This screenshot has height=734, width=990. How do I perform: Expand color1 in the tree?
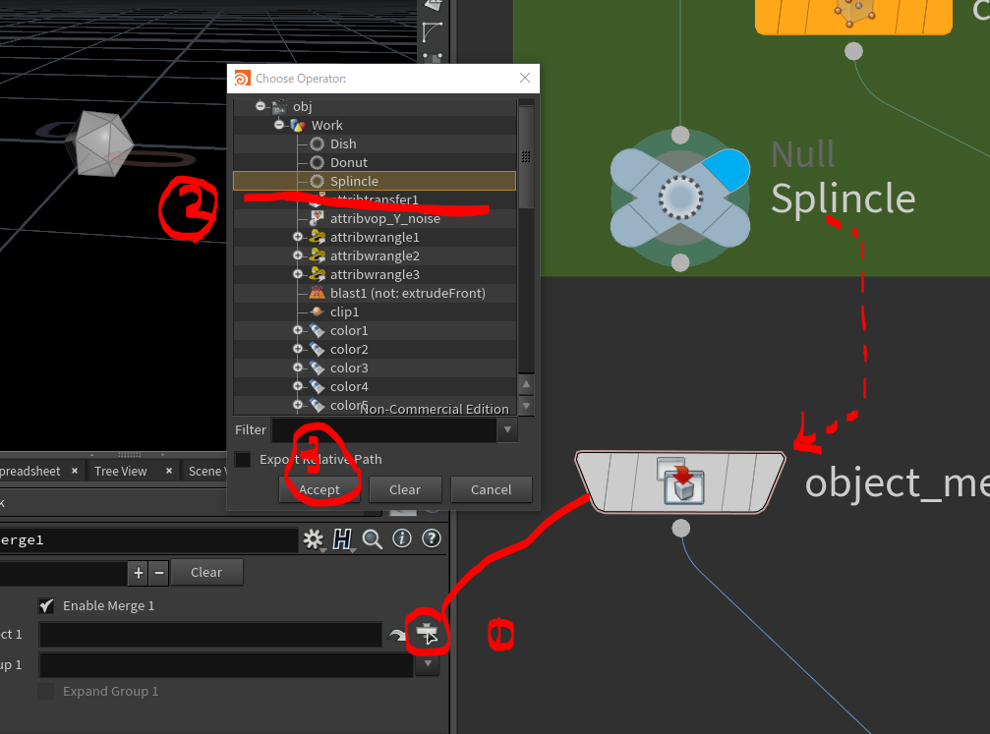(297, 330)
